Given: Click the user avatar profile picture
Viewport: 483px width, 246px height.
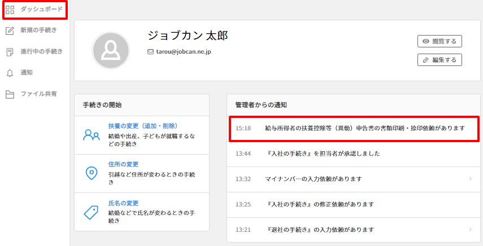Looking at the screenshot, I should pos(110,50).
